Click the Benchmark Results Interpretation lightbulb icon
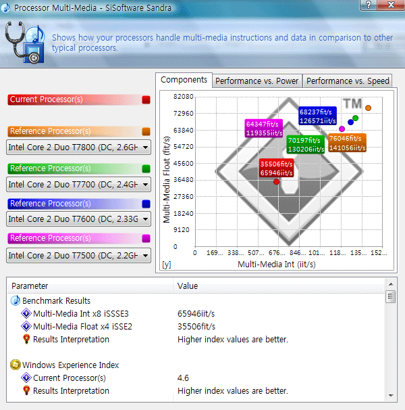Screen dimensions: 405x410 (26, 339)
